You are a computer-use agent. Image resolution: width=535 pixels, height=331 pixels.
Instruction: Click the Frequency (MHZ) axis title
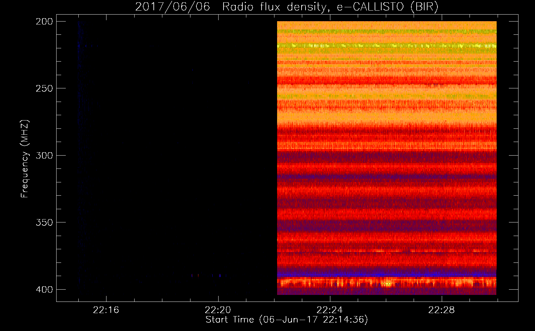pyautogui.click(x=25, y=159)
